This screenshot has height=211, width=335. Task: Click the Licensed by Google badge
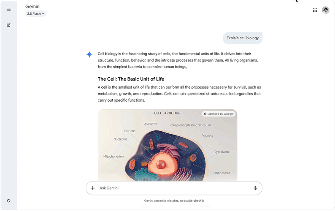coord(218,114)
